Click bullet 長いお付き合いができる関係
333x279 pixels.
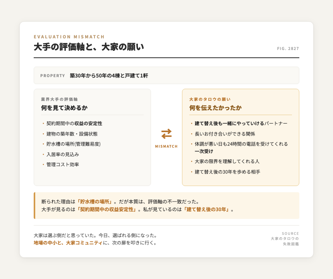coord(225,134)
